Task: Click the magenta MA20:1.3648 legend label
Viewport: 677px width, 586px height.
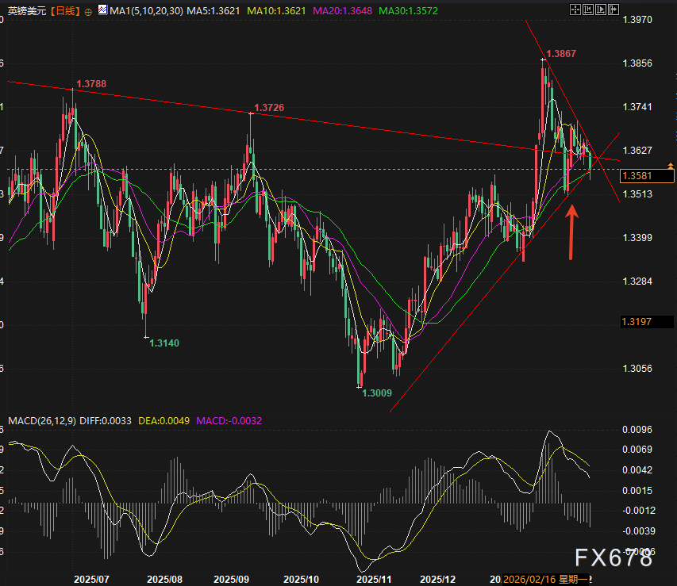Action: click(x=346, y=12)
